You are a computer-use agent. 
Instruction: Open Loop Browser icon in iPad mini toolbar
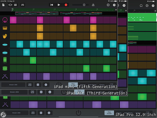(x=108, y=5)
